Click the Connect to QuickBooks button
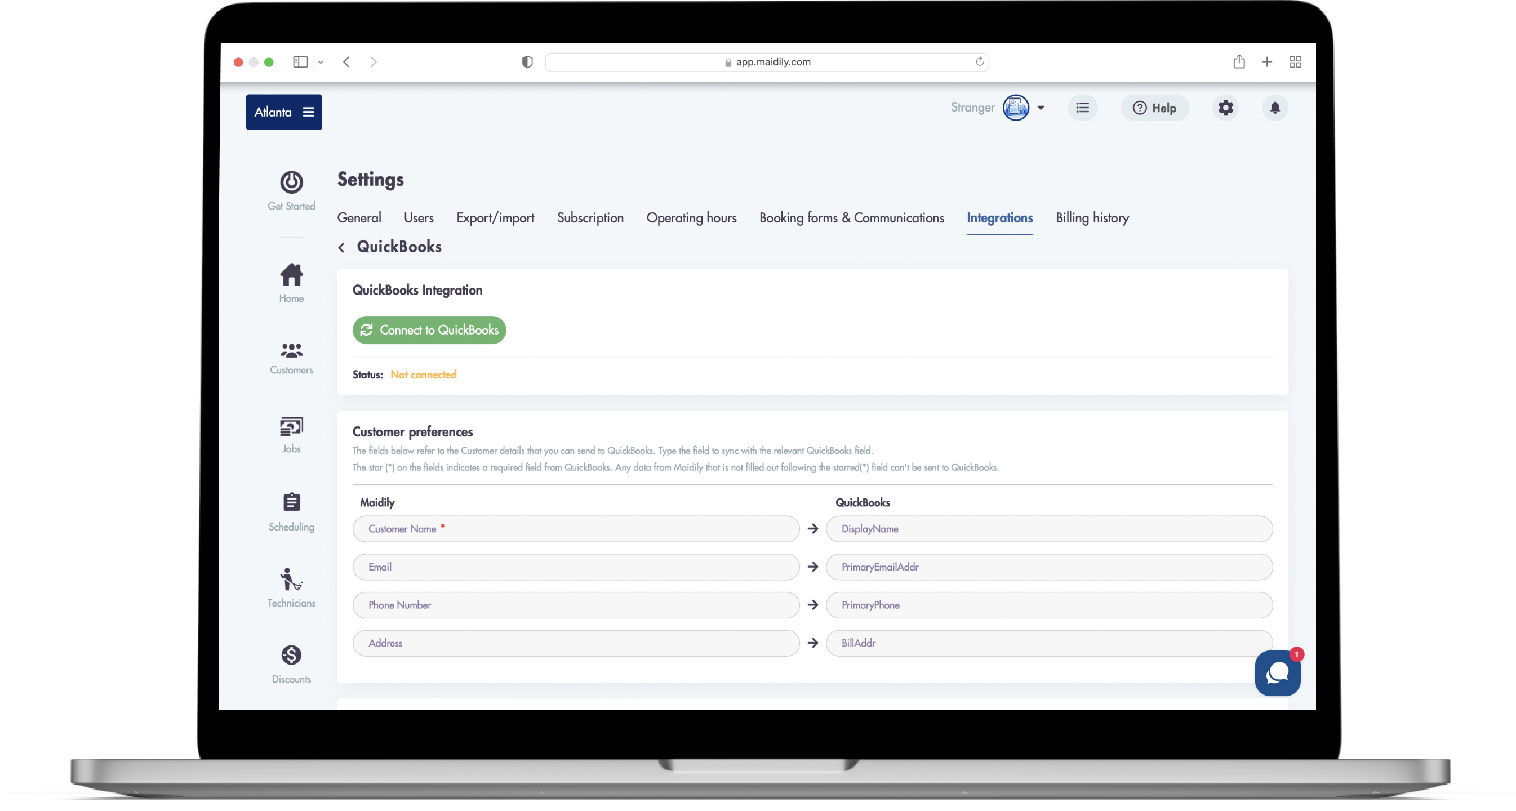Image resolution: width=1516 pixels, height=811 pixels. [x=429, y=330]
